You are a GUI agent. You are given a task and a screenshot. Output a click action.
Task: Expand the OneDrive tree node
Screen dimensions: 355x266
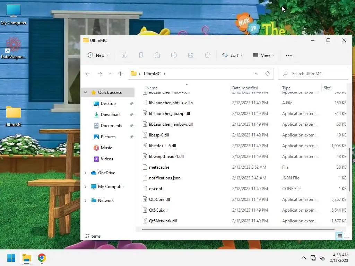[85, 173]
